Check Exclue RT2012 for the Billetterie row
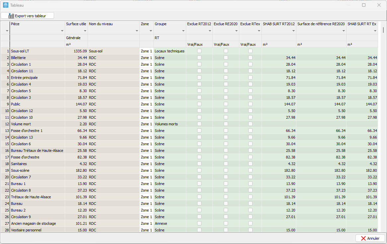Viewport: 387px width, 244px height. [199, 57]
